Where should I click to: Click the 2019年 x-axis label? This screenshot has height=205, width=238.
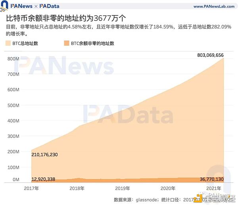[122, 188]
